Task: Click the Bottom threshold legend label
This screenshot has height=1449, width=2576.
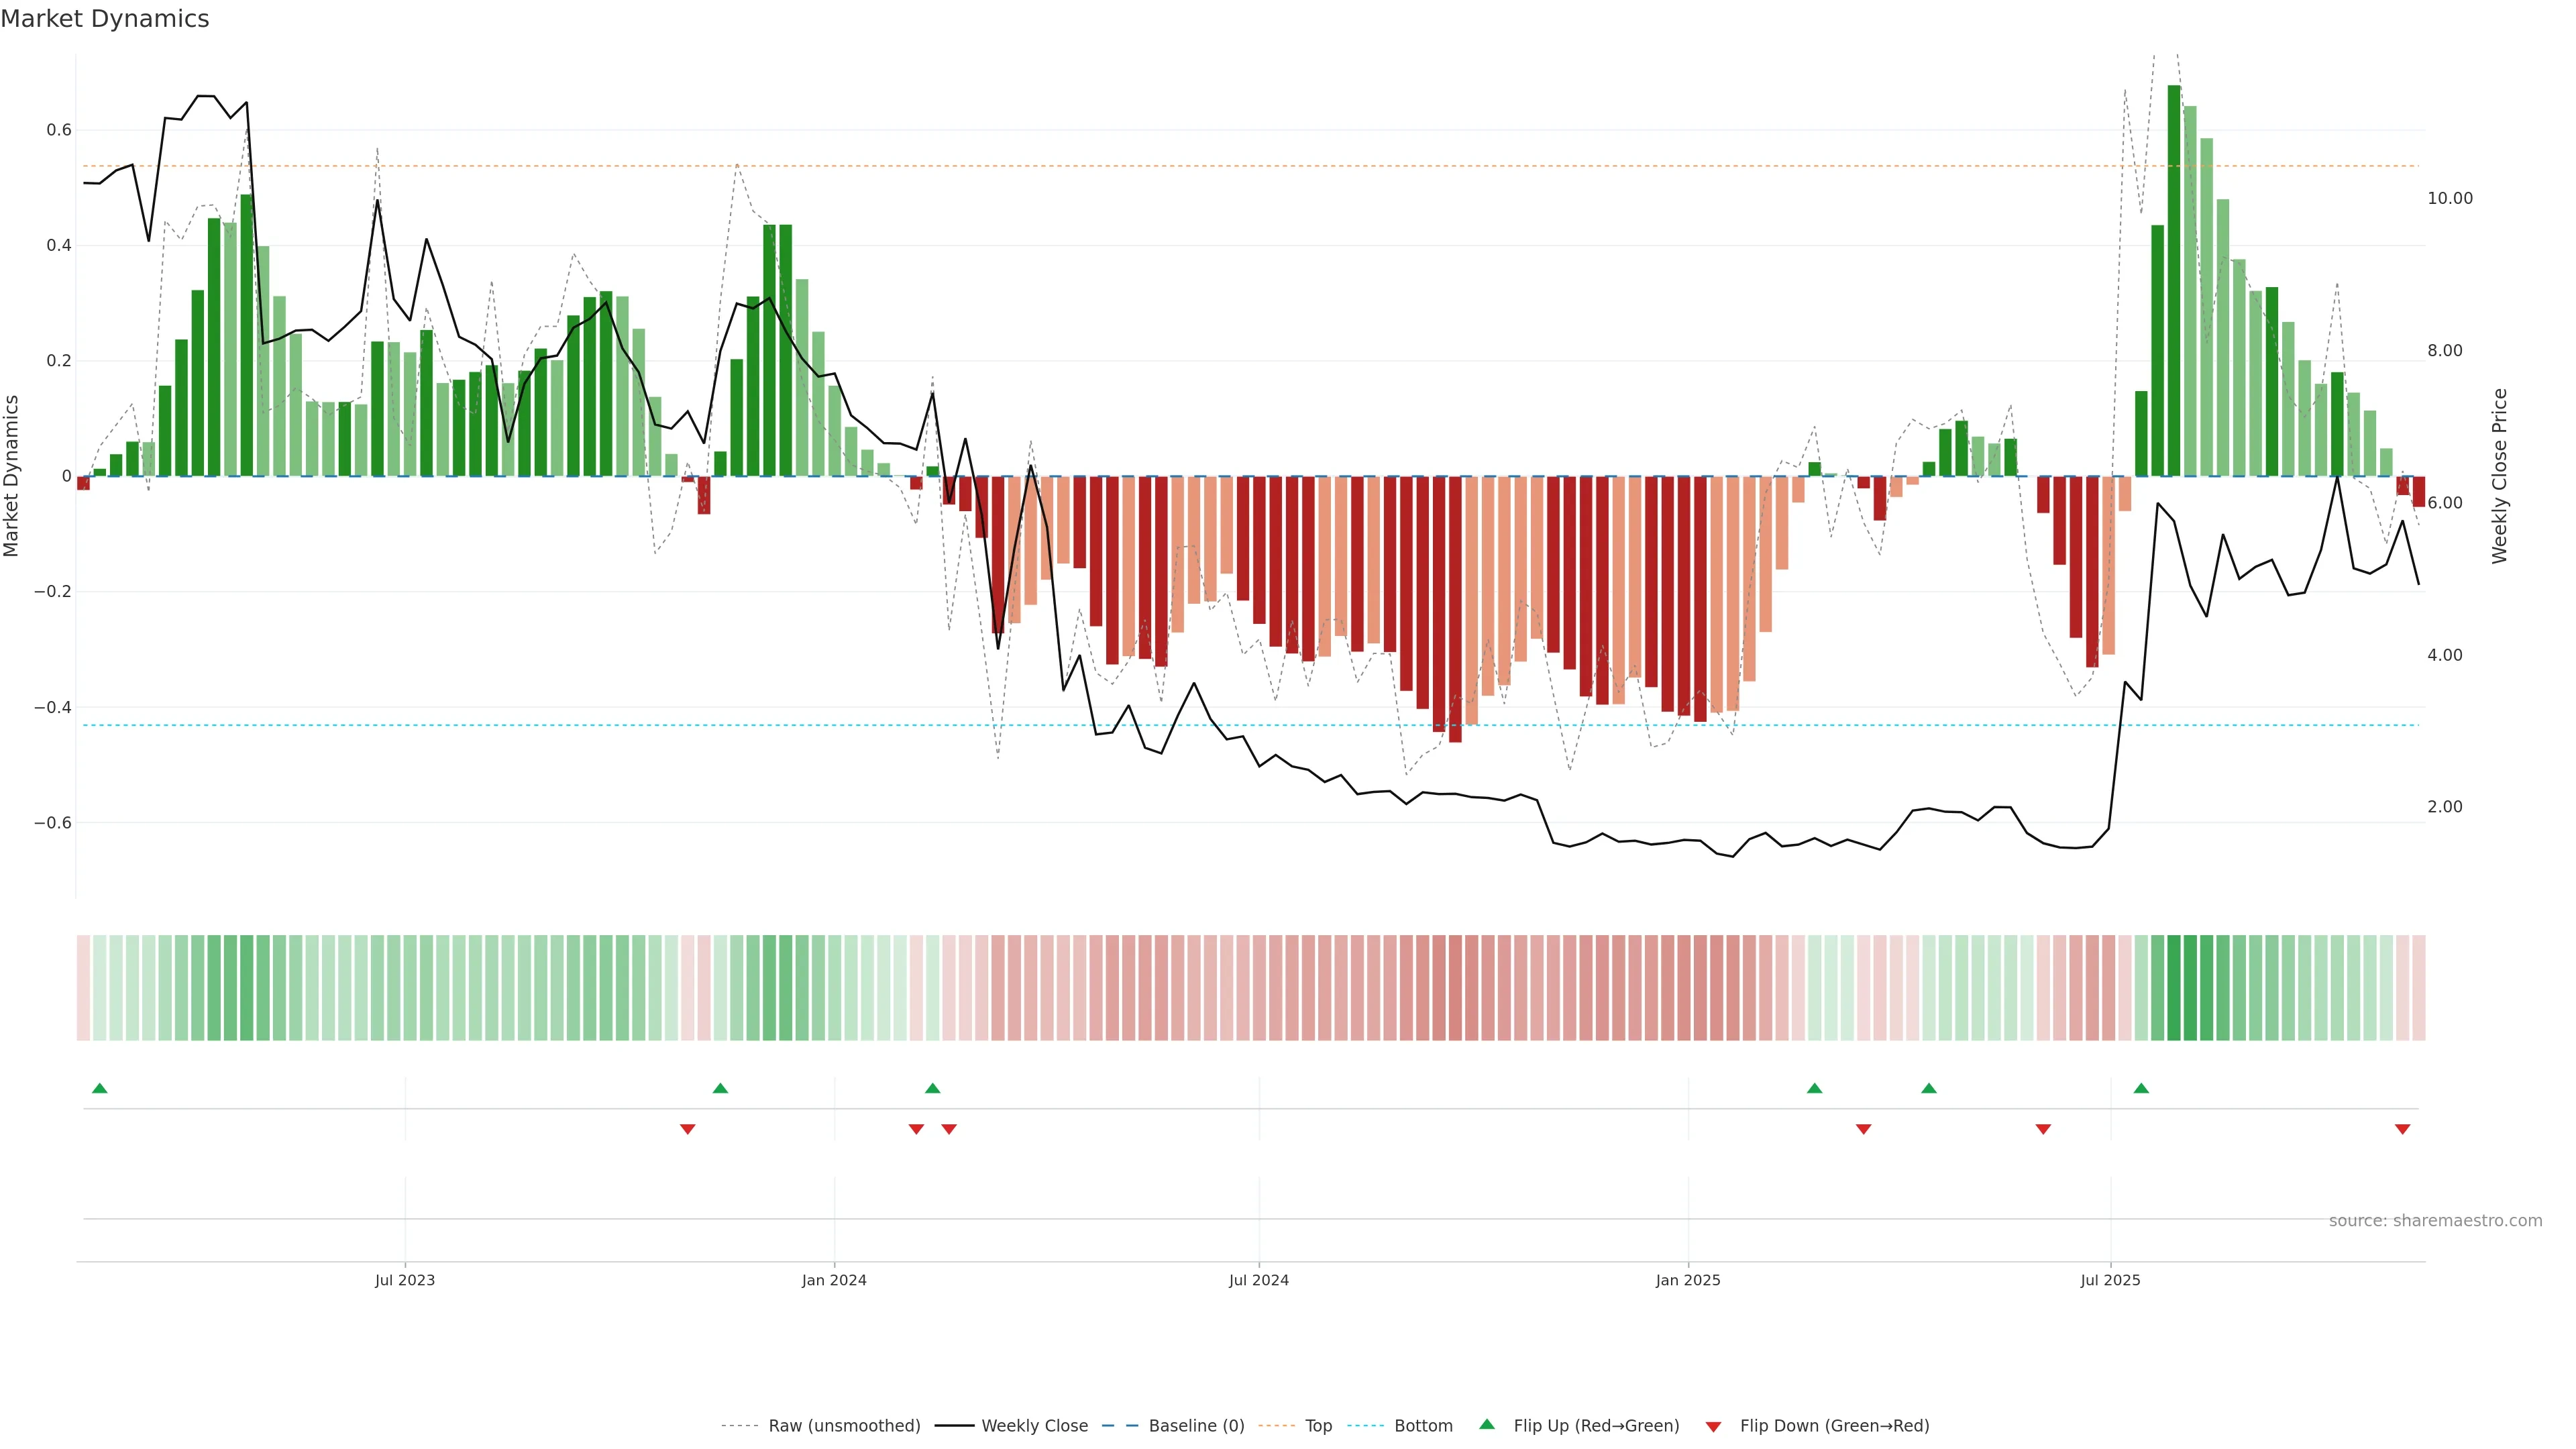Action: click(1423, 1425)
